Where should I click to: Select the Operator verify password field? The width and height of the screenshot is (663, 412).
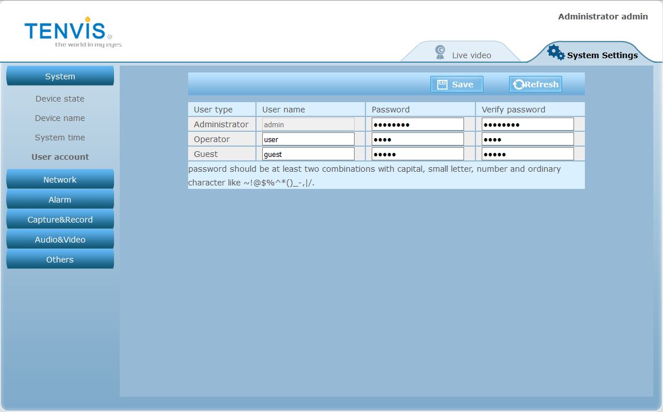527,139
